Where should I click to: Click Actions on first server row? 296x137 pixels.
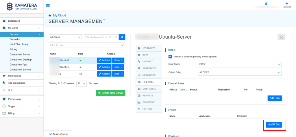[104, 60]
